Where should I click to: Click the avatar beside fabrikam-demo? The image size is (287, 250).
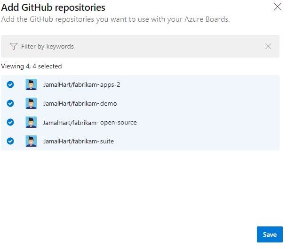coord(31,103)
